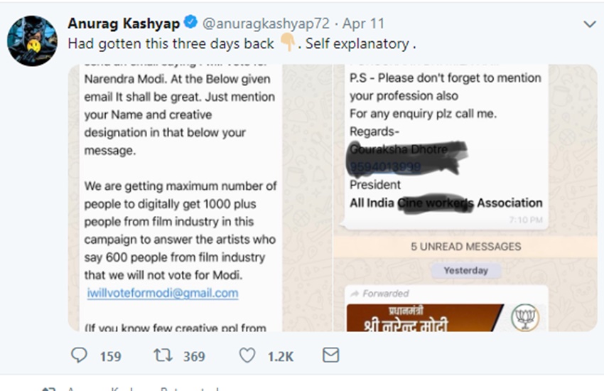Click the reply speech bubble icon
The image size is (604, 391).
(x=81, y=355)
